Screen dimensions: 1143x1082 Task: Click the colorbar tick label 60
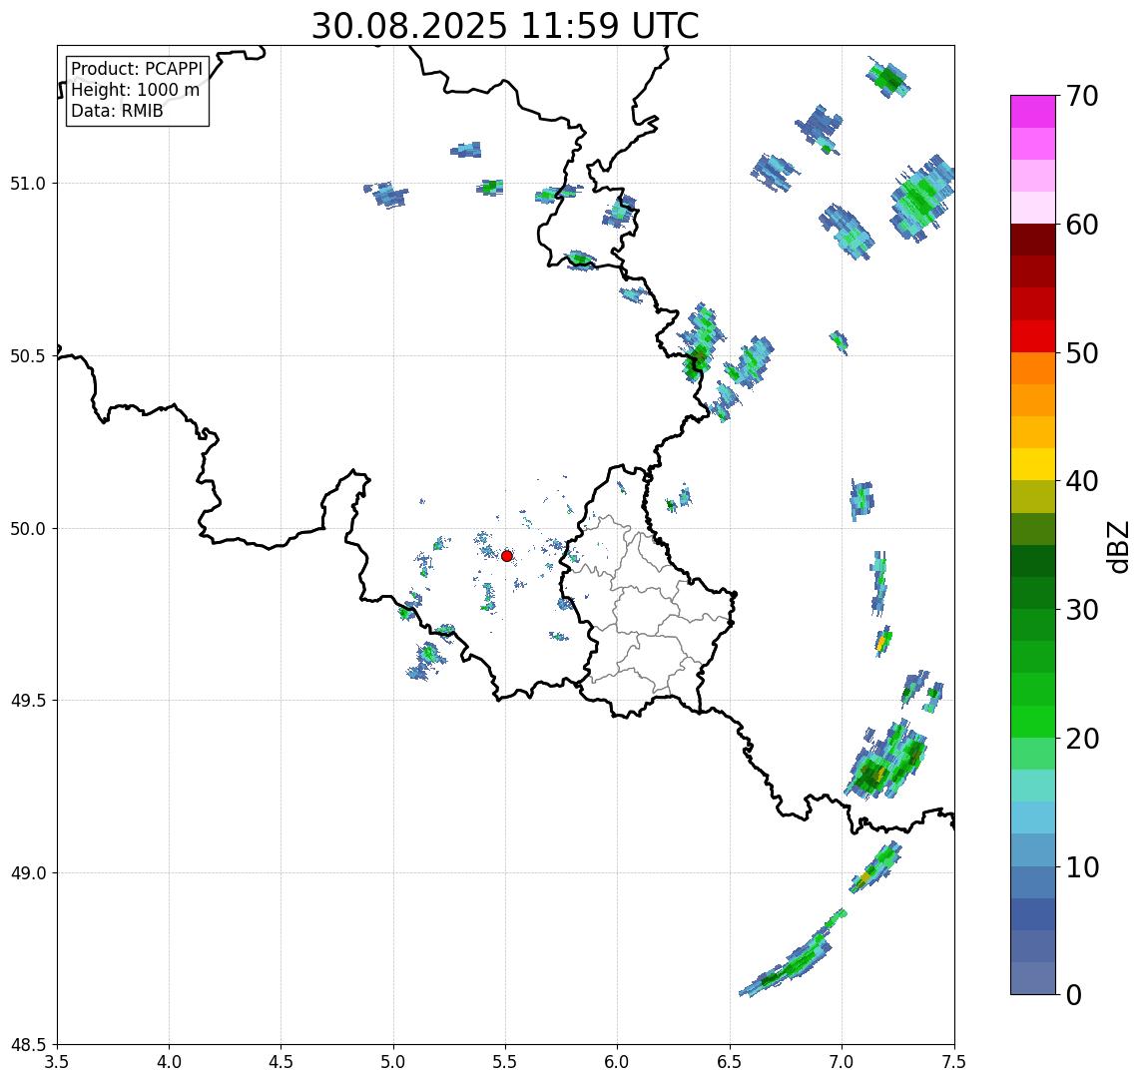coord(1082,225)
